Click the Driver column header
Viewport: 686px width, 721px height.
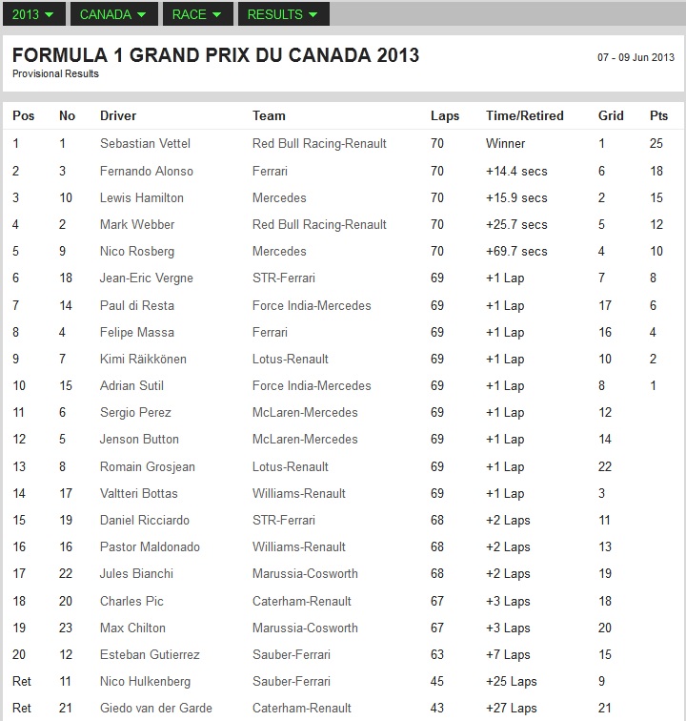118,115
